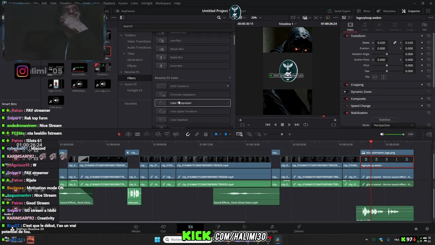The image size is (435, 245).
Task: Click the effects Search field
Action: 177,26
